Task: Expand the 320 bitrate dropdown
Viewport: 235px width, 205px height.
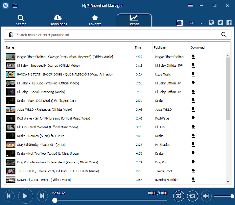Action: (x=201, y=23)
